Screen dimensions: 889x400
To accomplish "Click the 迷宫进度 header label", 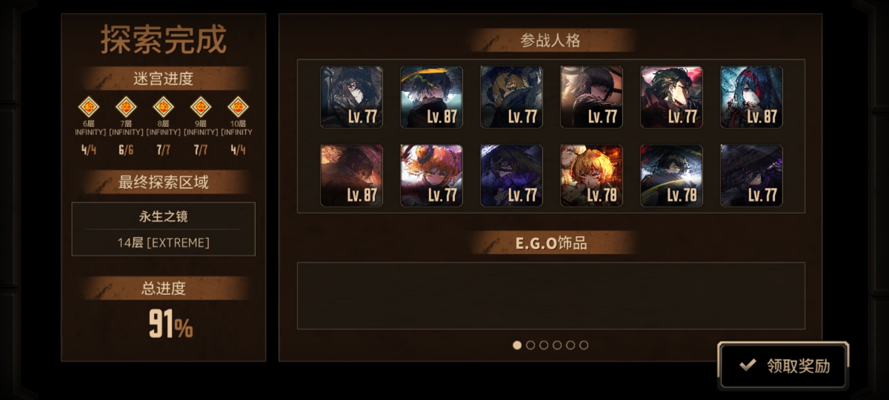I will [163, 79].
